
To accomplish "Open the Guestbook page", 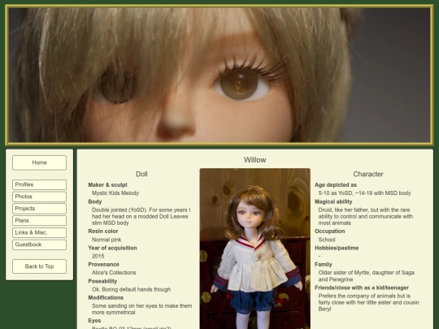I will pyautogui.click(x=39, y=245).
